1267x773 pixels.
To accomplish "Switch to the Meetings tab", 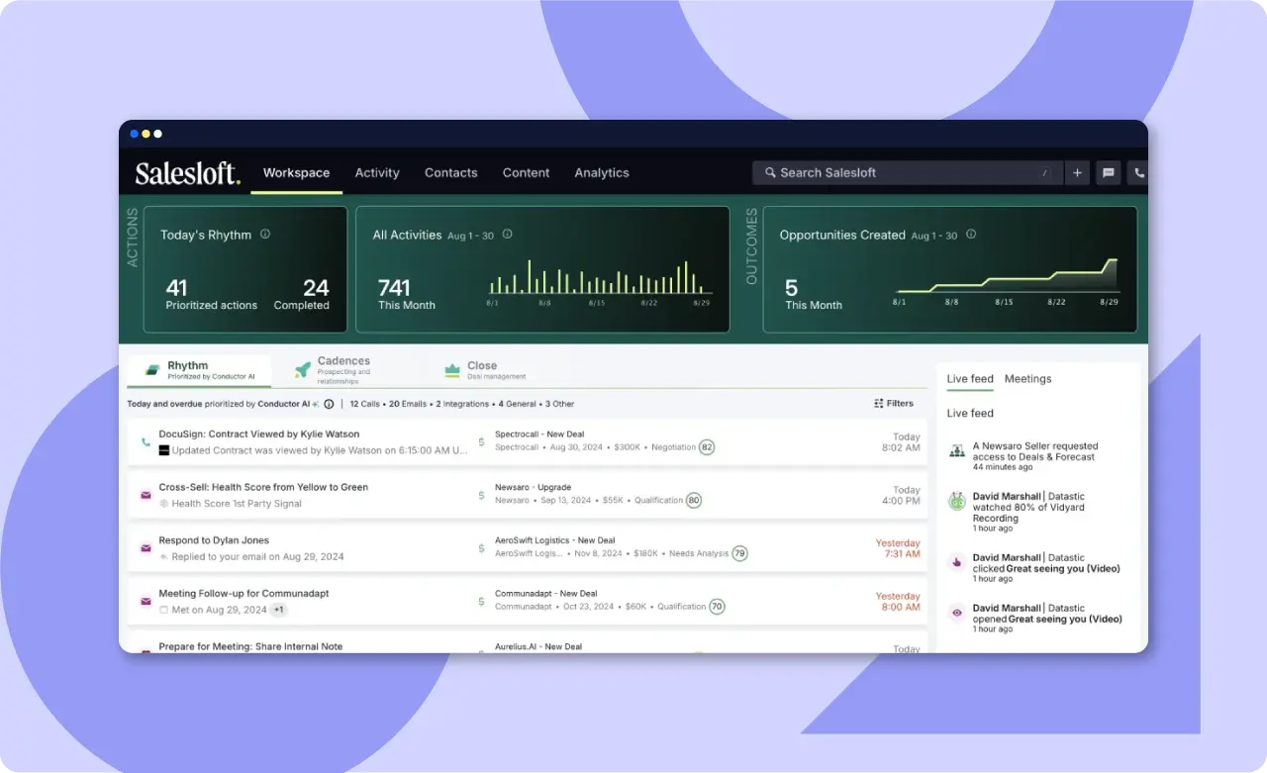I will 1027,379.
